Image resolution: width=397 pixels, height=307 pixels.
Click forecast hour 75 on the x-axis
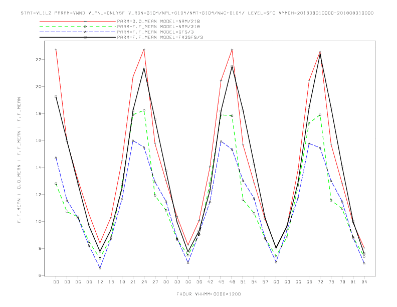click(x=331, y=282)
